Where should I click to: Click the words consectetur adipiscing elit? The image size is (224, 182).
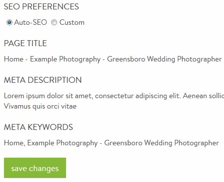coord(138,96)
